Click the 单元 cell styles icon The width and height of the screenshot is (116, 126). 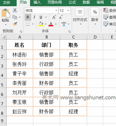tap(106, 24)
